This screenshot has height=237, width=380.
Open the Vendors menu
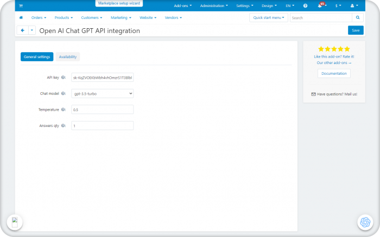tap(173, 18)
